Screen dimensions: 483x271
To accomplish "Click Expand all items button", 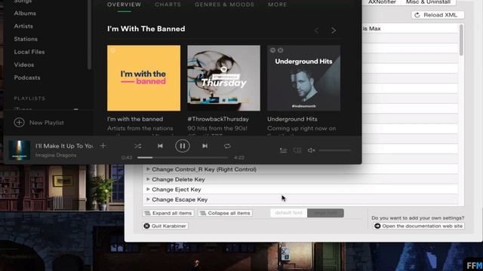I will point(168,213).
